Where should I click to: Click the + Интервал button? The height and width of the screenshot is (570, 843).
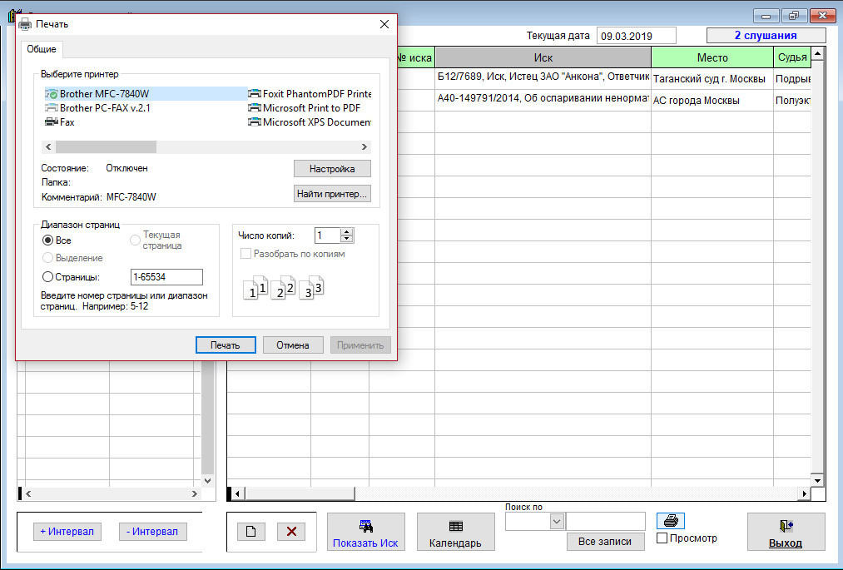(x=67, y=531)
